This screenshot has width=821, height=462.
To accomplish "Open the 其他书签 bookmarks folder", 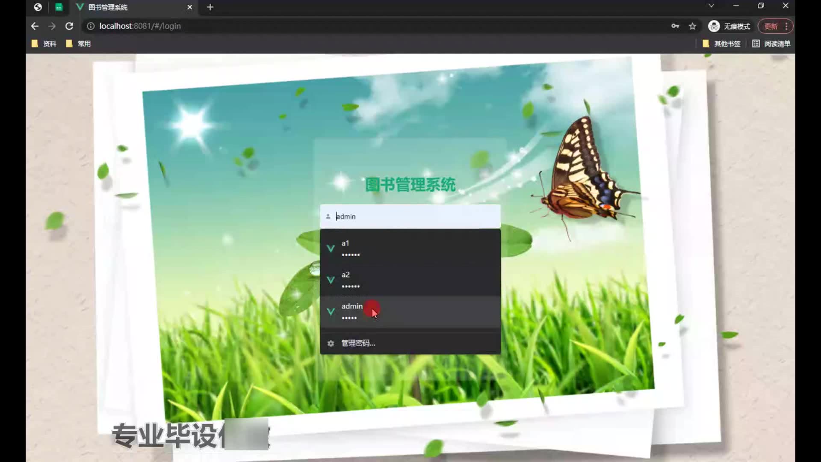I will tap(722, 44).
